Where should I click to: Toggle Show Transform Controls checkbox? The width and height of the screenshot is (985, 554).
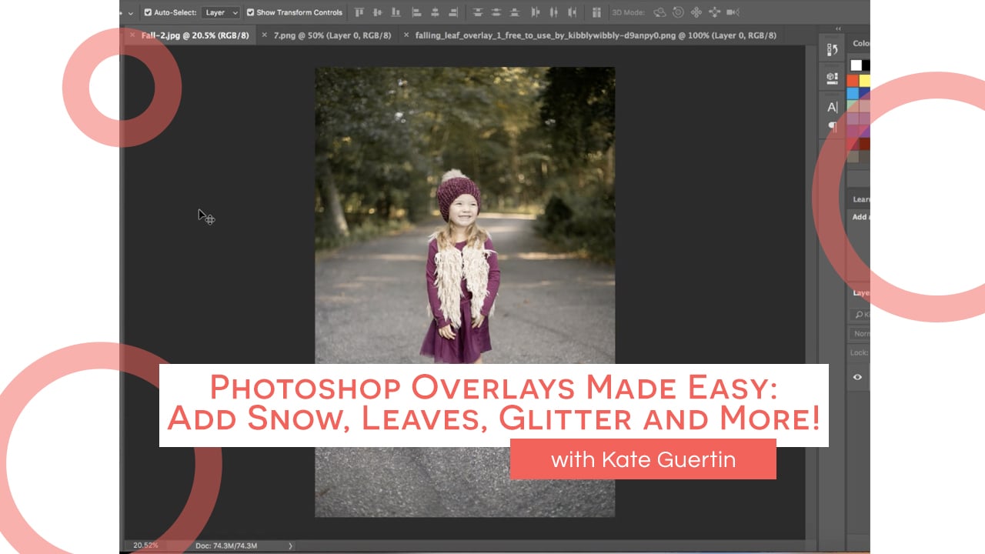(250, 12)
